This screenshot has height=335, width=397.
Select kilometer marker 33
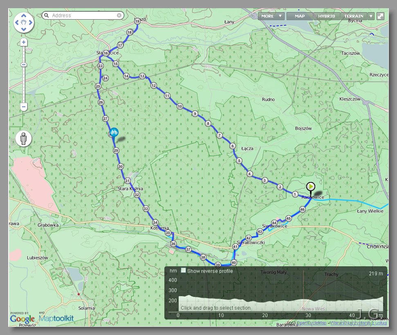pos(146,209)
